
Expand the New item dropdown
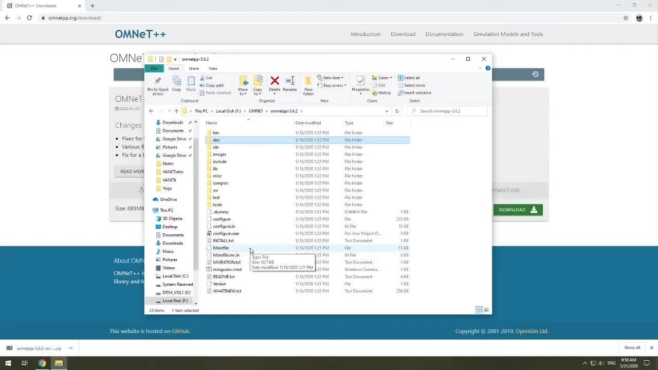(331, 78)
